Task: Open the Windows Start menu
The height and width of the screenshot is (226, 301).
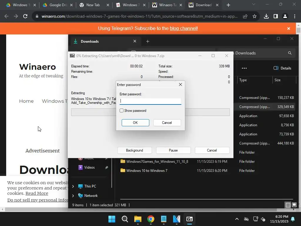Action: pyautogui.click(x=112, y=219)
